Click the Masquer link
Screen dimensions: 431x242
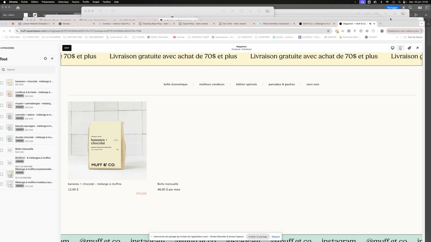click(x=276, y=237)
